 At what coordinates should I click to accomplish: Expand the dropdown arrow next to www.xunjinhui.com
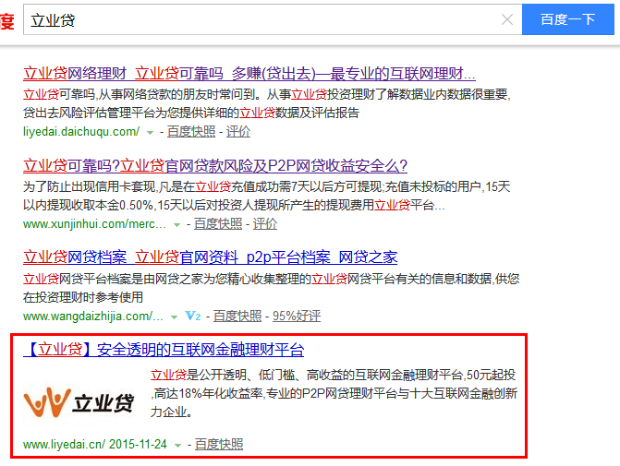[178, 224]
